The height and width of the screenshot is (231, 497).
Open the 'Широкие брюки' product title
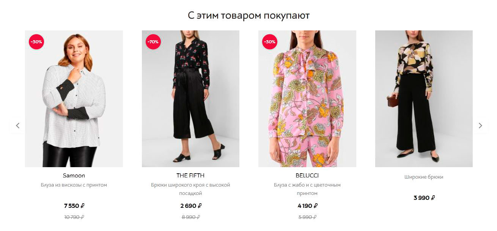(x=424, y=177)
